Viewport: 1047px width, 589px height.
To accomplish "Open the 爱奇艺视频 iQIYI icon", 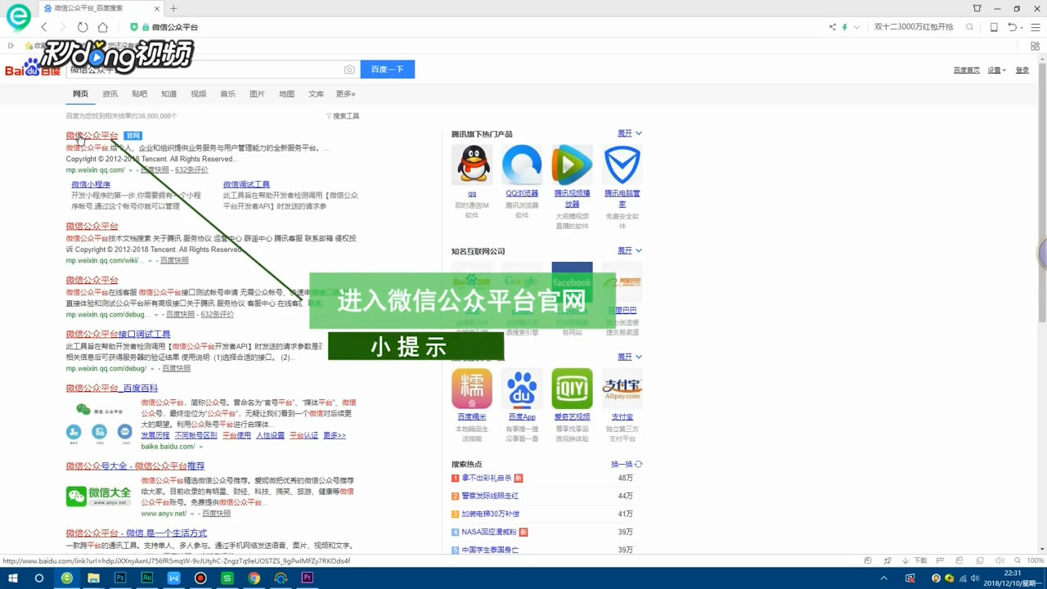I will [572, 389].
